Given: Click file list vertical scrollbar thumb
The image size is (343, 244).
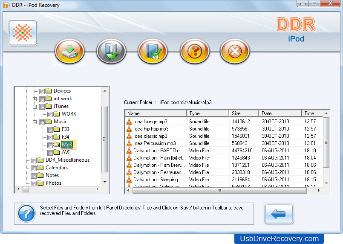Looking at the screenshot, I should point(326,142).
